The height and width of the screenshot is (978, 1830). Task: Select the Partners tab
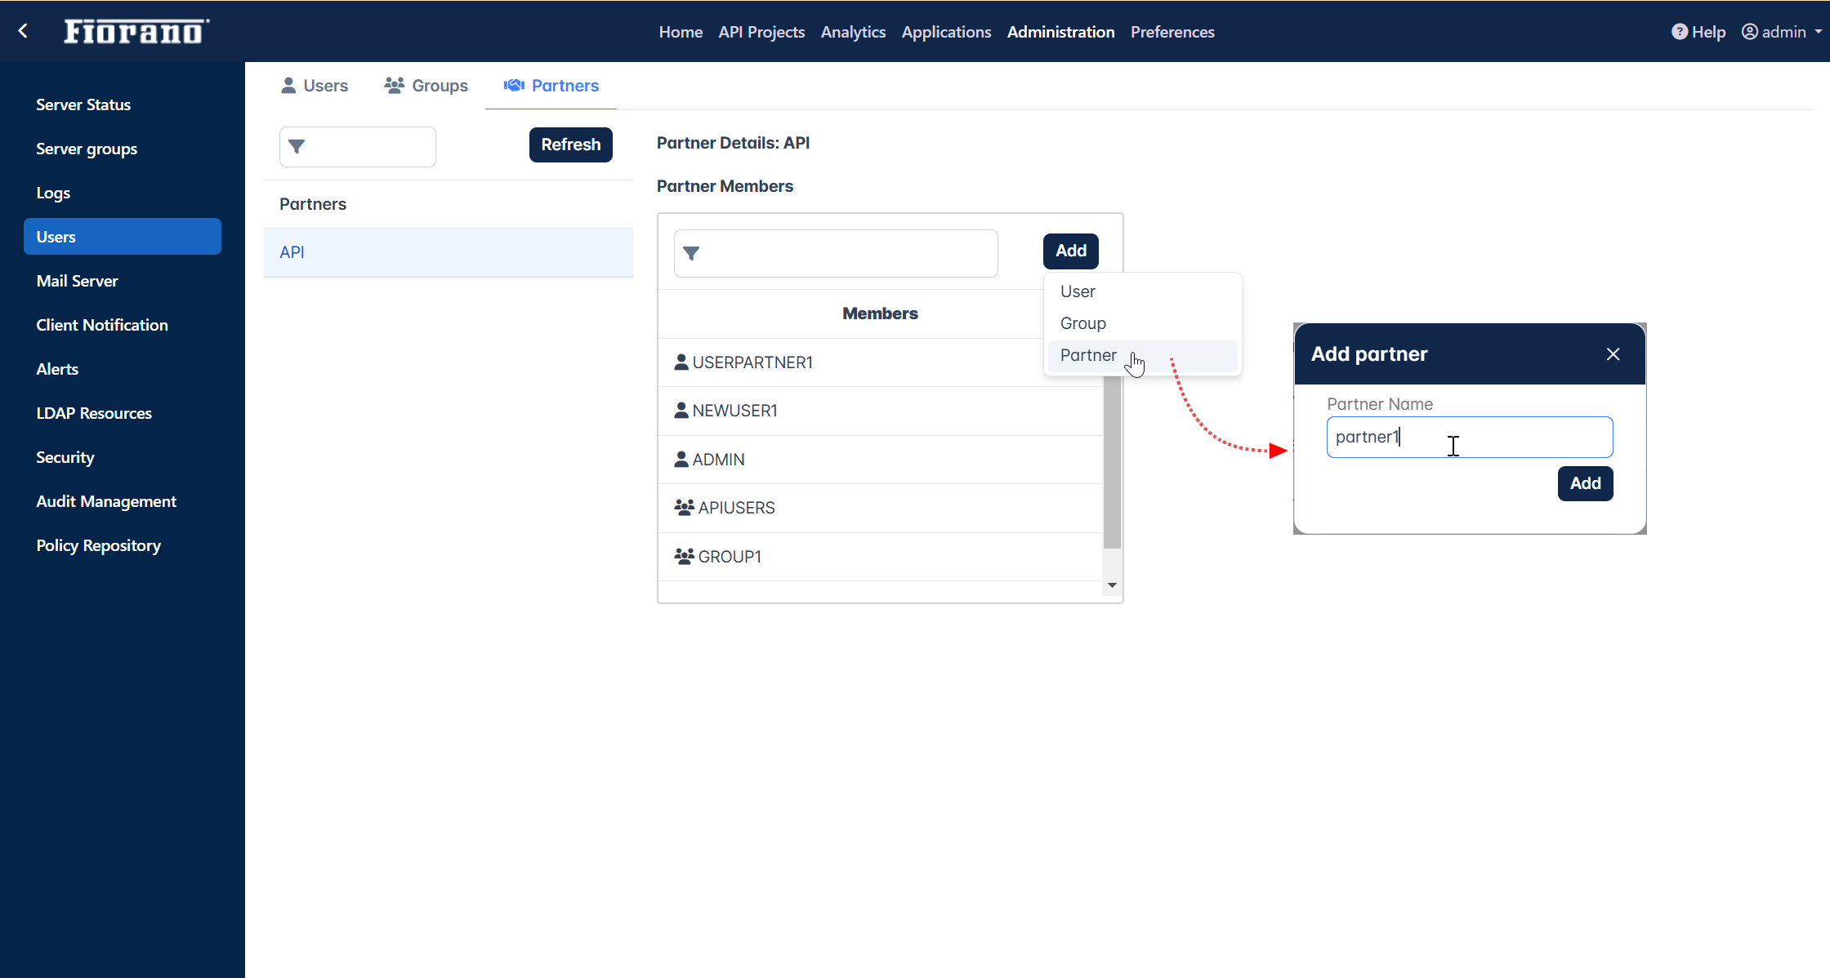tap(551, 86)
